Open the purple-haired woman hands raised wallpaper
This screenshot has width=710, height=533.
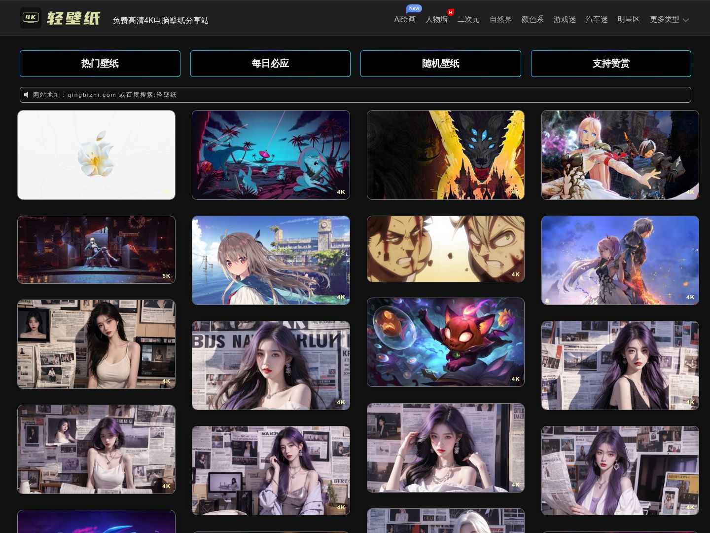(446, 448)
